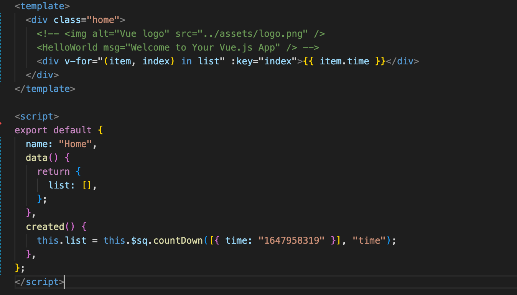Click the "../assets/logo.png" path in comment

pyautogui.click(x=253, y=34)
